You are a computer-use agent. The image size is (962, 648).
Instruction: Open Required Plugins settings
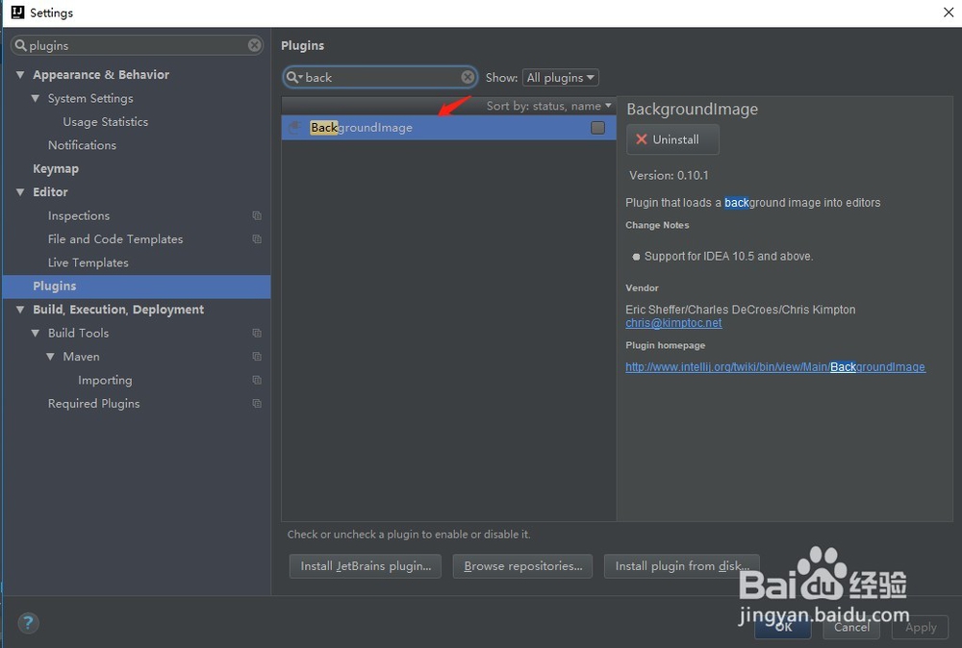tap(94, 404)
